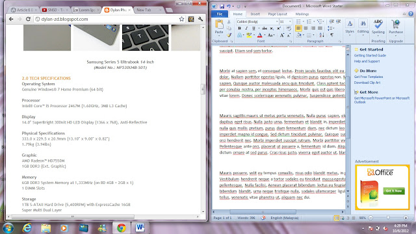
Task: Toggle Underline formatting in Word
Action: (253, 28)
